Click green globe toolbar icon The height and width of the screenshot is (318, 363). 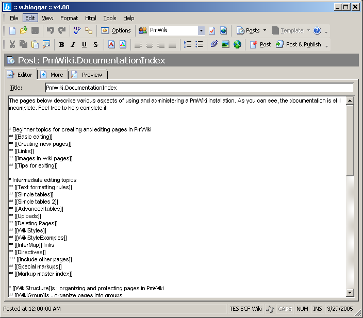tap(237, 44)
